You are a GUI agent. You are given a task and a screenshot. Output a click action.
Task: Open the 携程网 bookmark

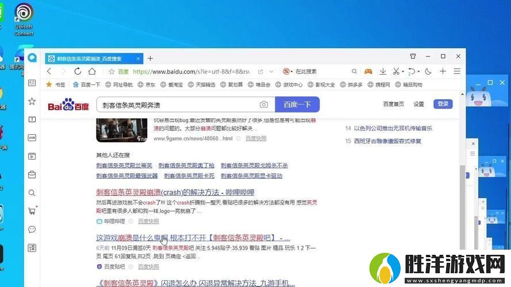click(x=379, y=84)
